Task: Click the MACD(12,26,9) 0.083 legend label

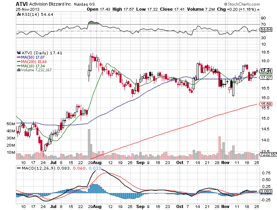Action: pyautogui.click(x=46, y=168)
